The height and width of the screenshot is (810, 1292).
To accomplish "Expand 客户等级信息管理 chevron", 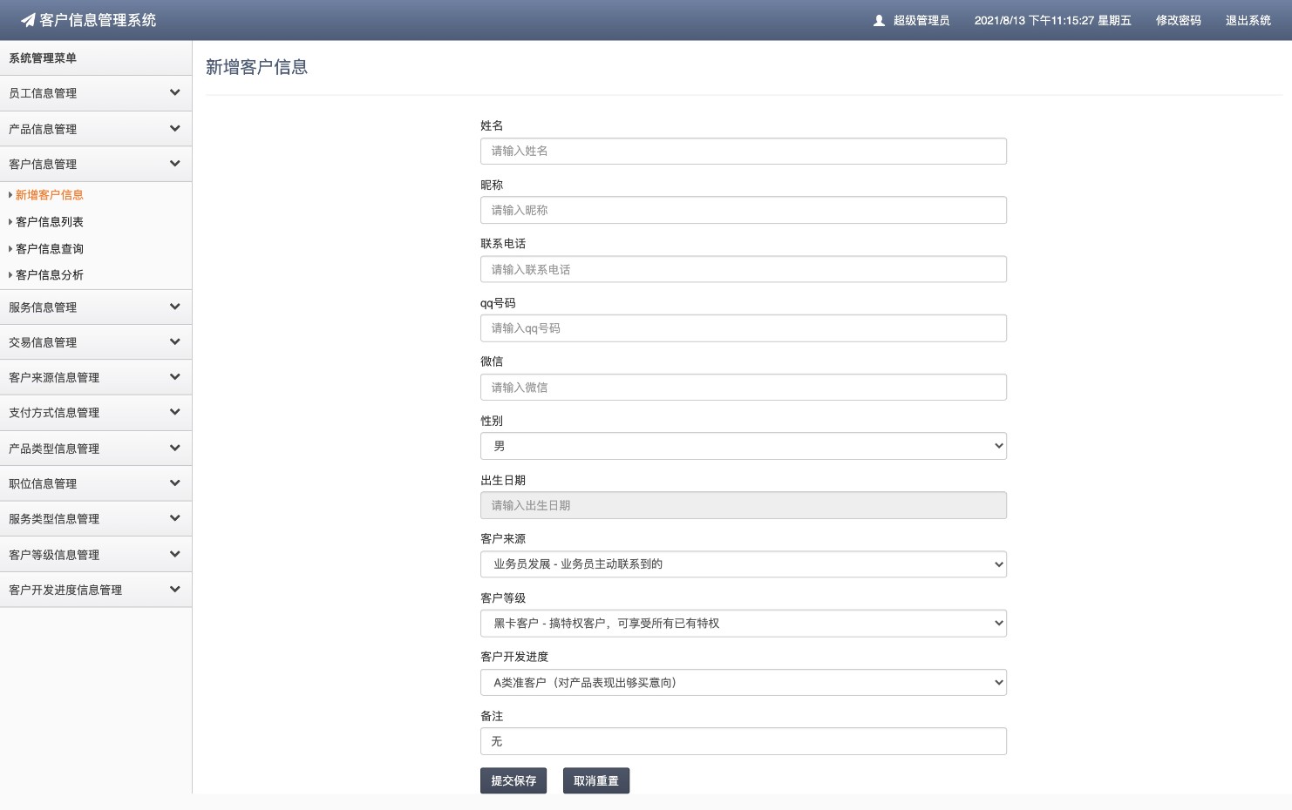I will (174, 554).
